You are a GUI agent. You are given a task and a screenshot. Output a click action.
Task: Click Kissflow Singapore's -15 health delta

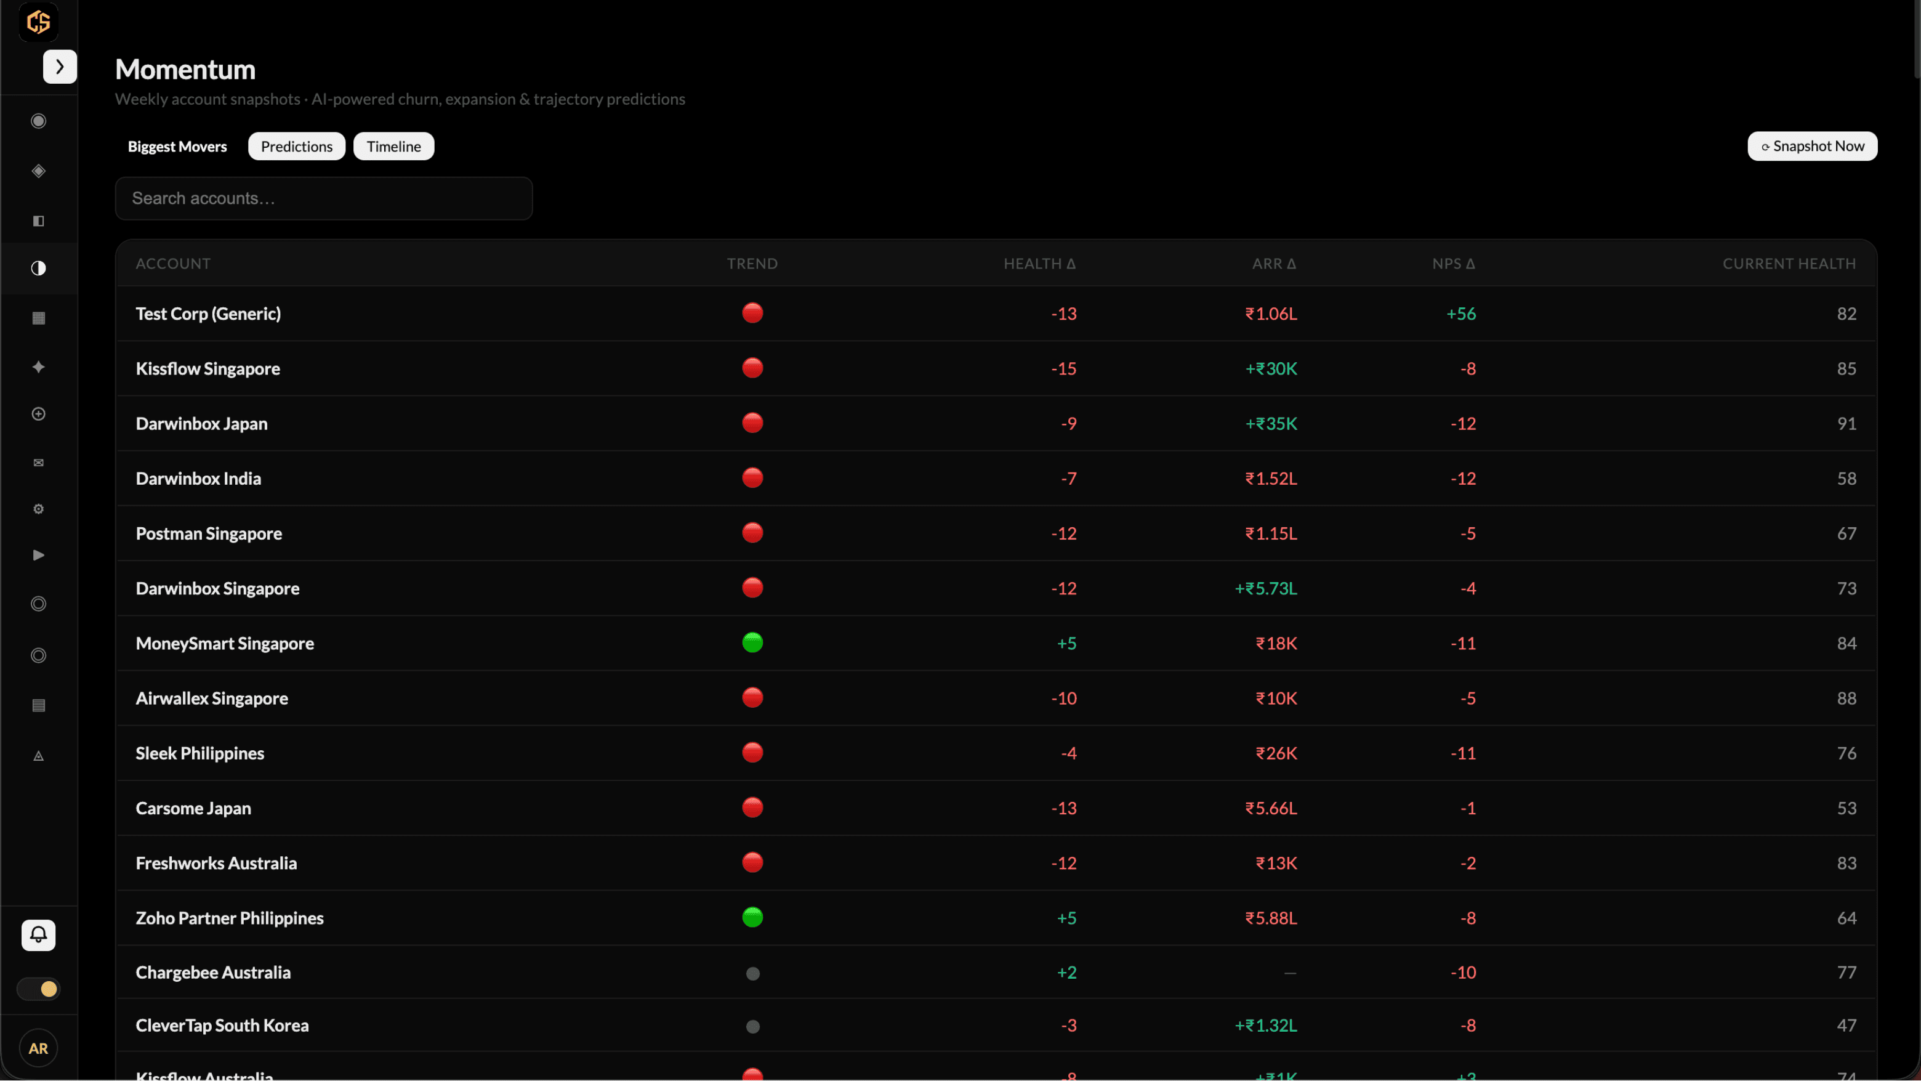coord(1063,370)
